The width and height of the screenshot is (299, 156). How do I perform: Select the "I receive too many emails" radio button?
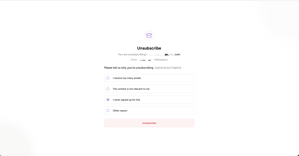108,78
